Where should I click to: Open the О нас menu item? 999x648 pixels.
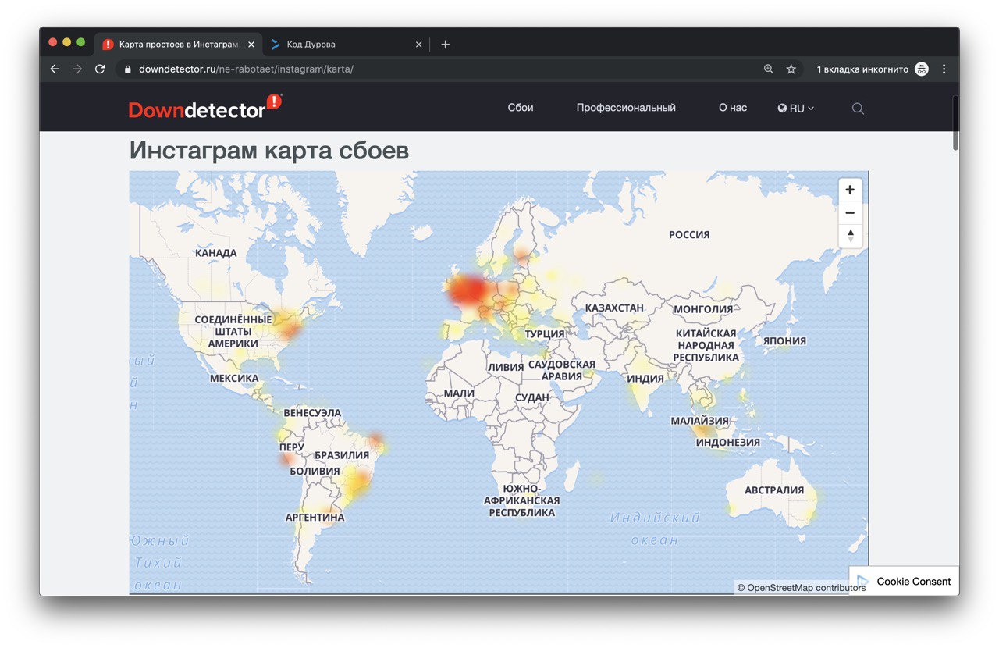point(733,108)
